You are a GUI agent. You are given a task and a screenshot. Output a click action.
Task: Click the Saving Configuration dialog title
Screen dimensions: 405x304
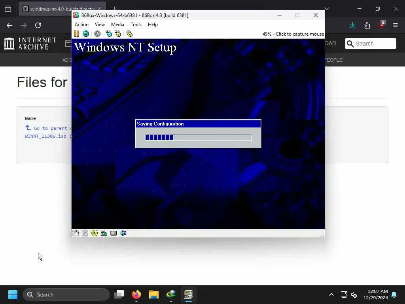pyautogui.click(x=160, y=124)
